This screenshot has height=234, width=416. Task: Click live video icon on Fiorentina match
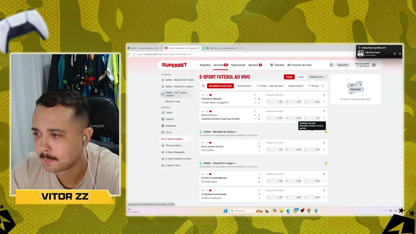[211, 95]
